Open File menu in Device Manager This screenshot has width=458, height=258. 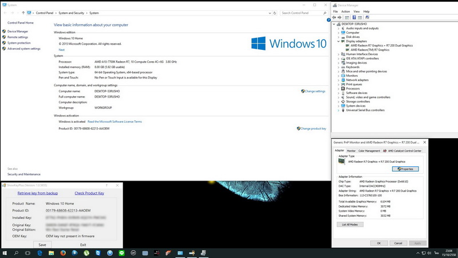point(335,11)
